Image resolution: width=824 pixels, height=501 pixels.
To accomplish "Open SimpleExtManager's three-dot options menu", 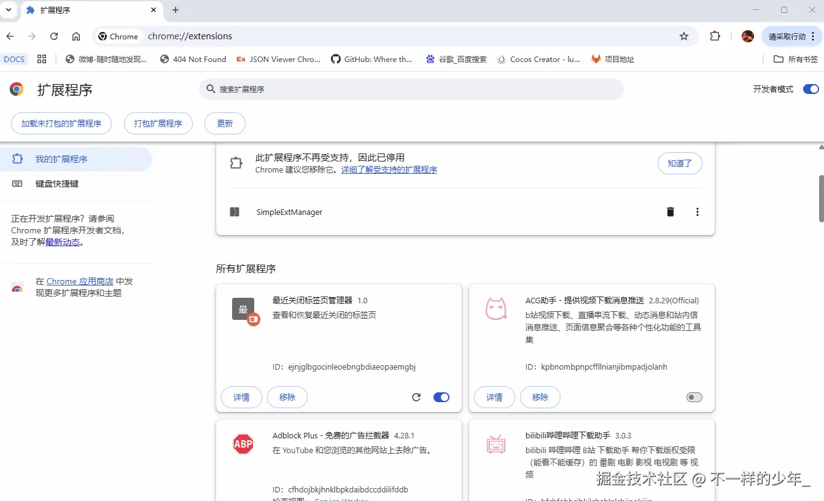I will 697,212.
